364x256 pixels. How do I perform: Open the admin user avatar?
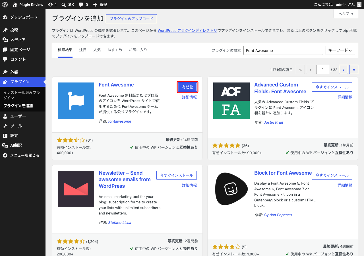[359, 5]
